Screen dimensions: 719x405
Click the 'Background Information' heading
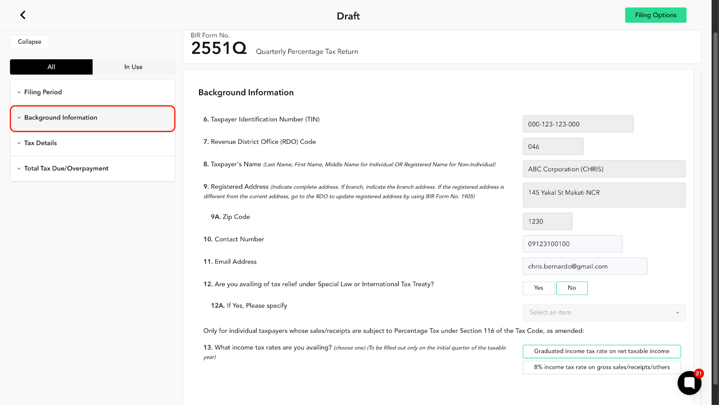coord(246,92)
